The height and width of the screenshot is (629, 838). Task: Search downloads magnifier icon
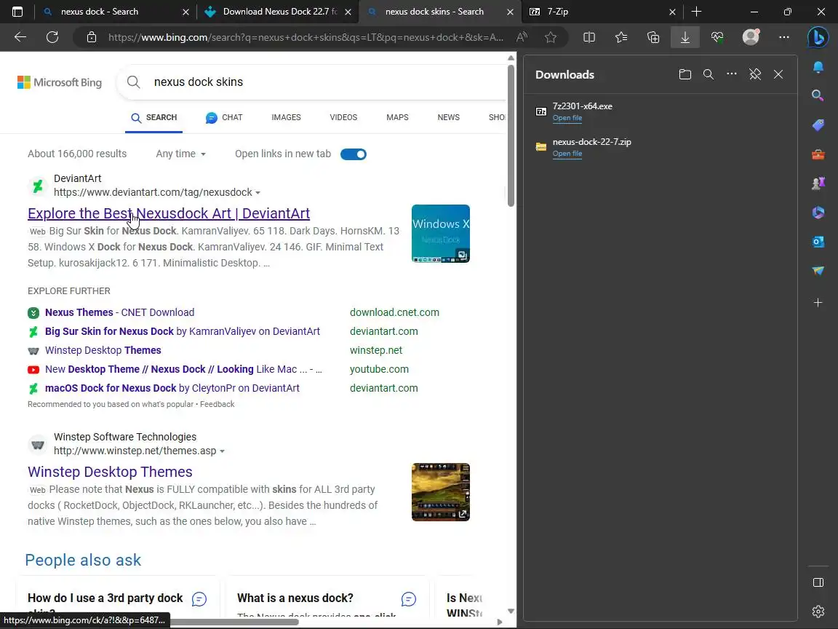coord(708,74)
